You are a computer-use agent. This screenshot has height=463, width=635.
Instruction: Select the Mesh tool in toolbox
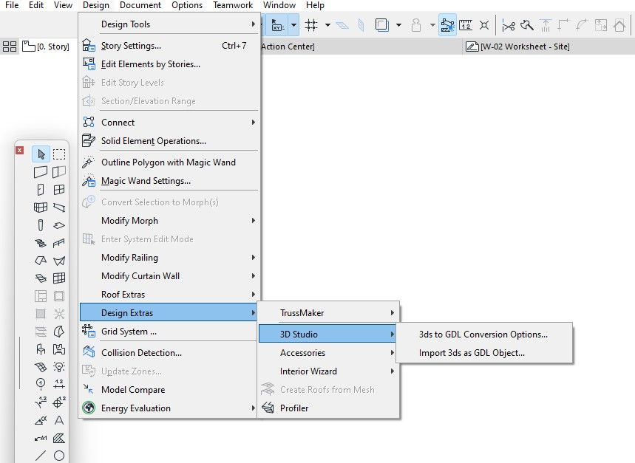[41, 367]
